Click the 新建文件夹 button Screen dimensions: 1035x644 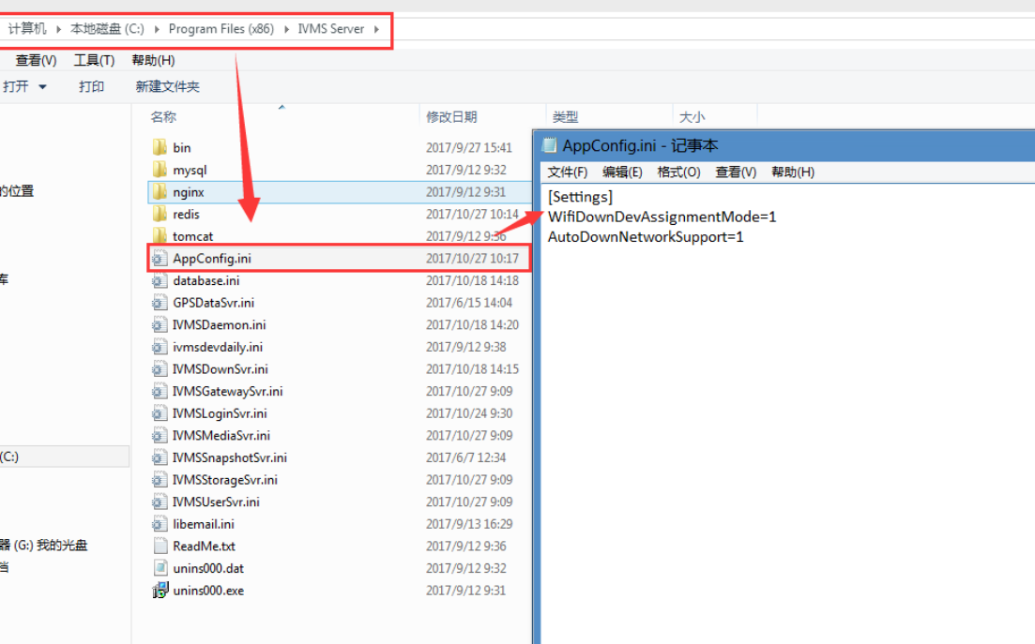[x=167, y=86]
